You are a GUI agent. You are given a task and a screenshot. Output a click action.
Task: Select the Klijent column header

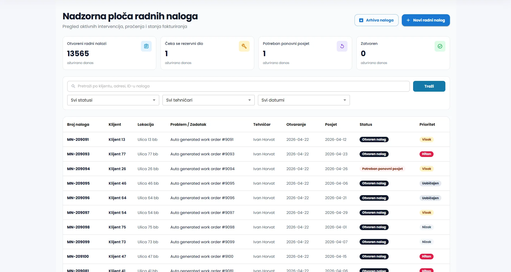115,124
